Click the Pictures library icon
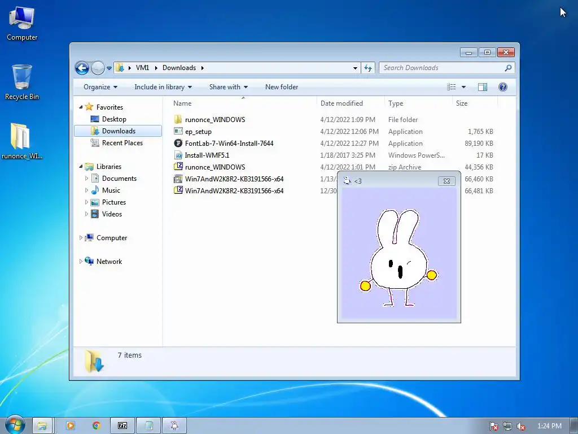The height and width of the screenshot is (434, 578). [x=95, y=202]
